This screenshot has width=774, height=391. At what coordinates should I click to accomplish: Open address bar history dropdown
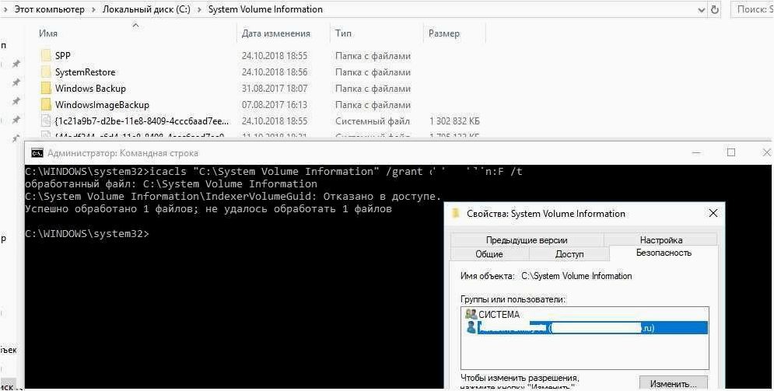pos(702,10)
